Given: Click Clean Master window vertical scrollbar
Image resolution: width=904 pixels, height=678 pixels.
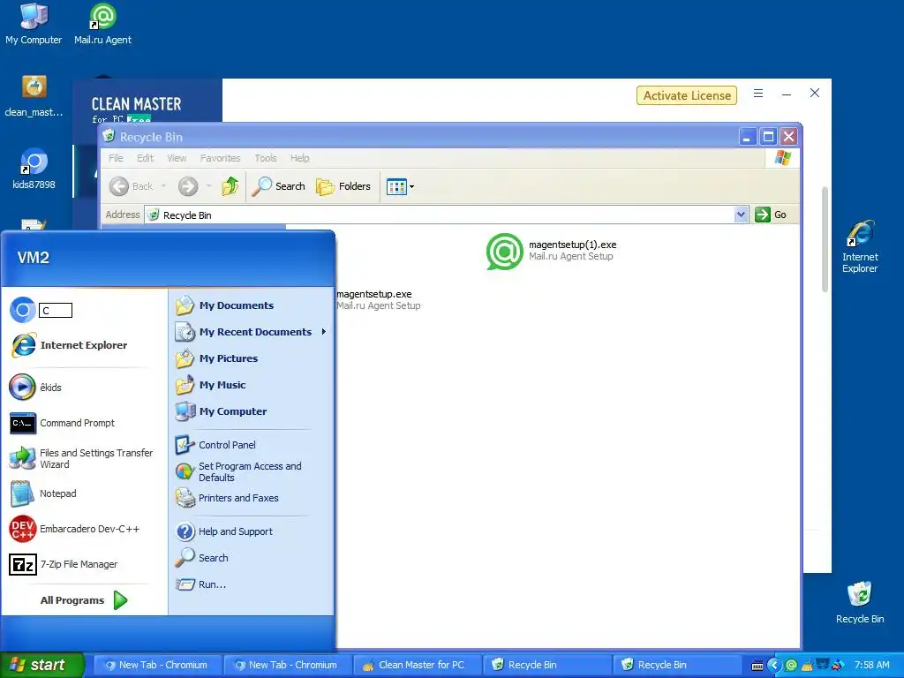Looking at the screenshot, I should [x=825, y=240].
